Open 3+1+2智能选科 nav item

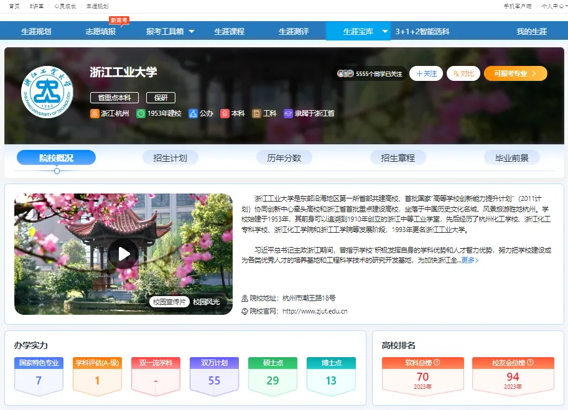click(422, 32)
